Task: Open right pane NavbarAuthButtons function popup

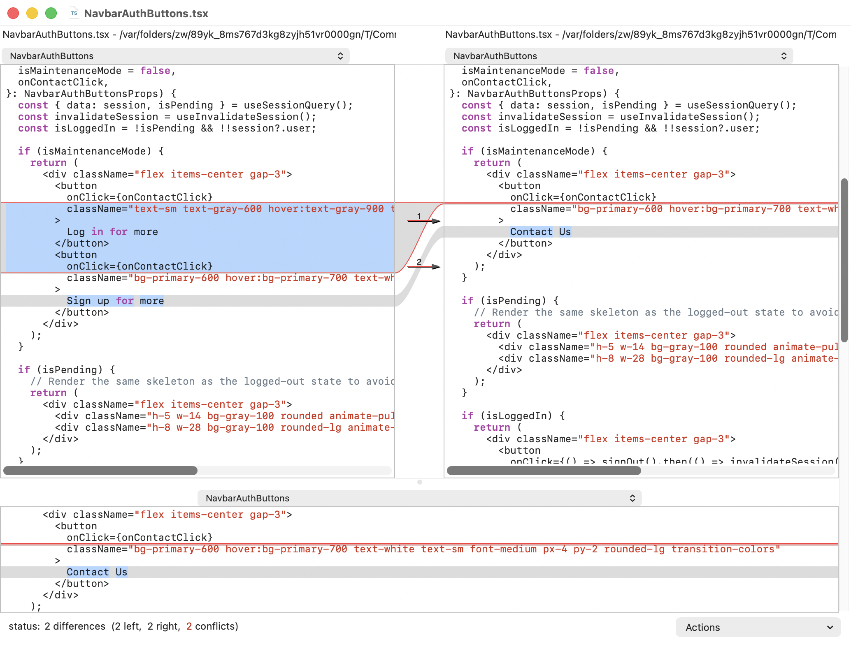Action: [619, 56]
